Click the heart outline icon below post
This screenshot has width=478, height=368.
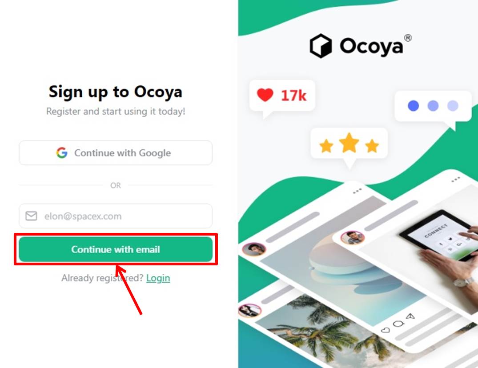(386, 330)
